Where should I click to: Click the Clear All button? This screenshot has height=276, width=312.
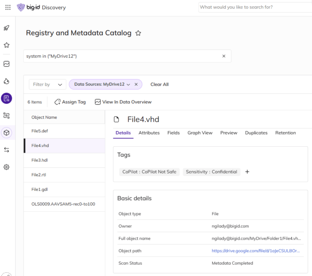(159, 84)
